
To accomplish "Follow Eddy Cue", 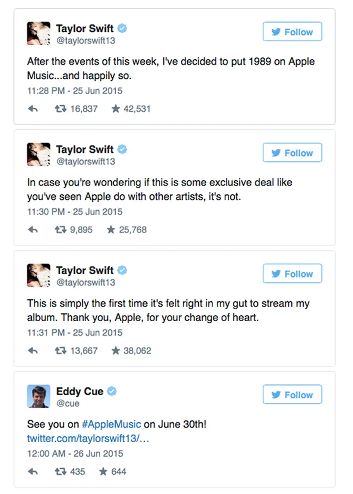I will (292, 395).
